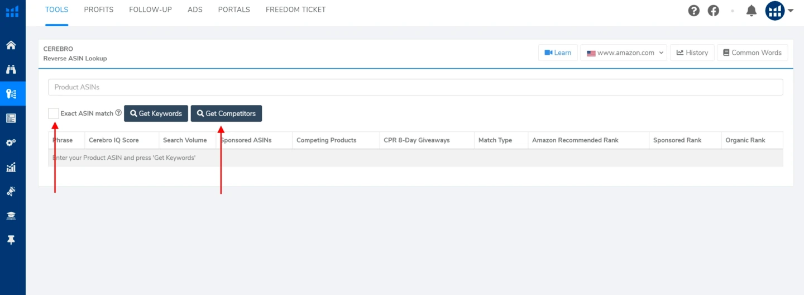
Task: Open the FREEDOM TICKET menu item
Action: pos(295,9)
